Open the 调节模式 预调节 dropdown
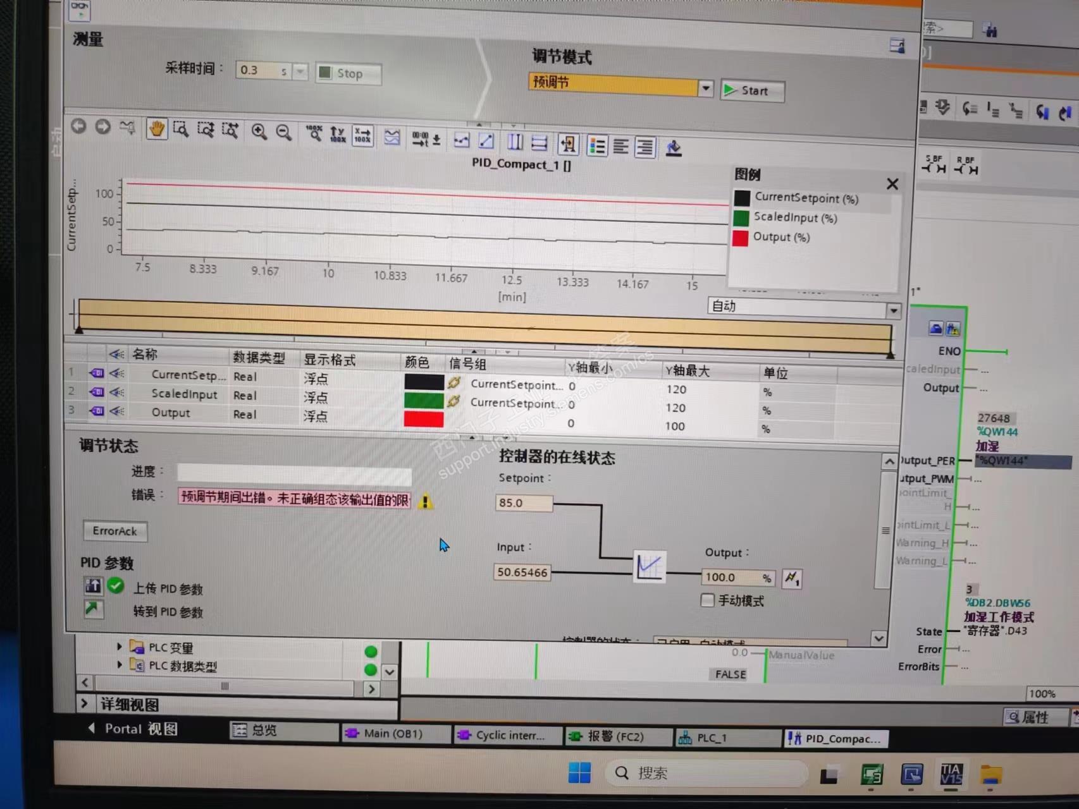This screenshot has height=809, width=1079. [706, 88]
